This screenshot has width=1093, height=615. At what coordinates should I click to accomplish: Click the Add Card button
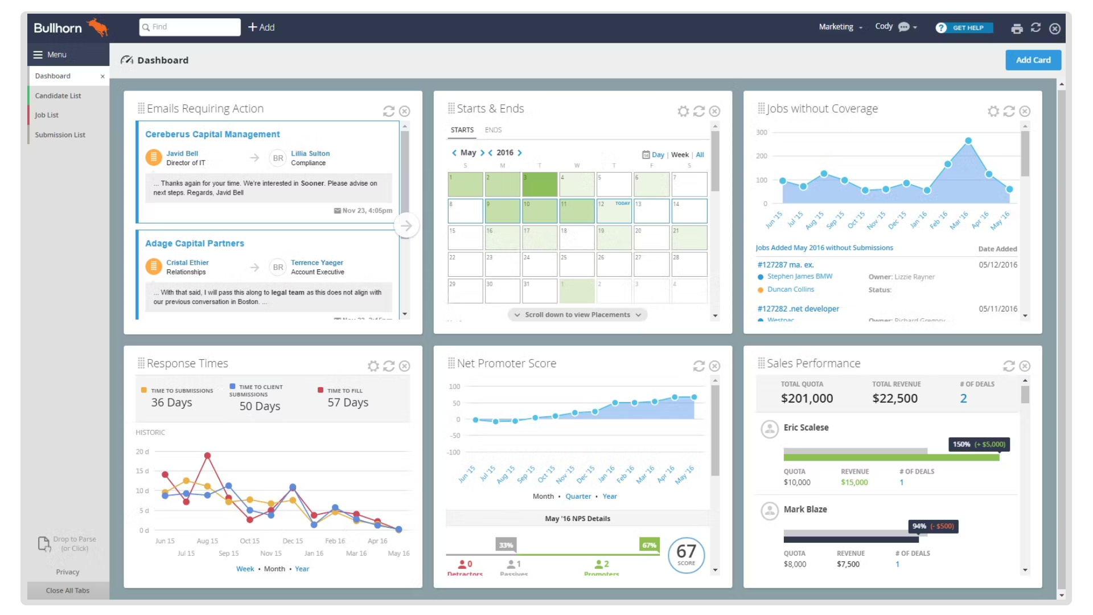1033,60
